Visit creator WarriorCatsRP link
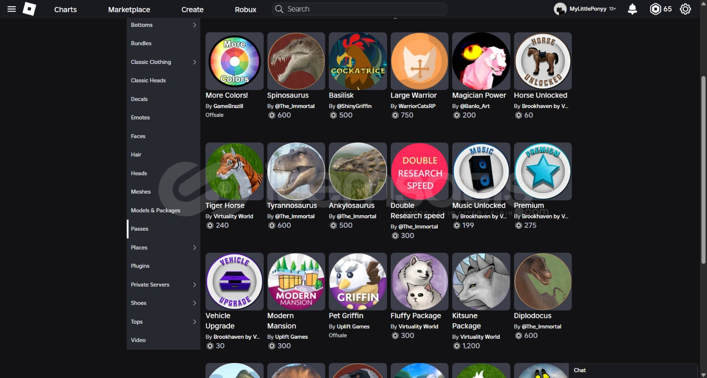 [x=417, y=106]
